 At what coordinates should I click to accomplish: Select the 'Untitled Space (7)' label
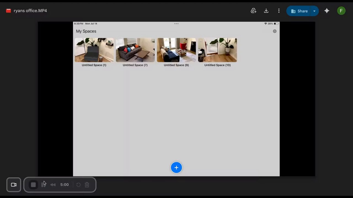click(x=135, y=65)
